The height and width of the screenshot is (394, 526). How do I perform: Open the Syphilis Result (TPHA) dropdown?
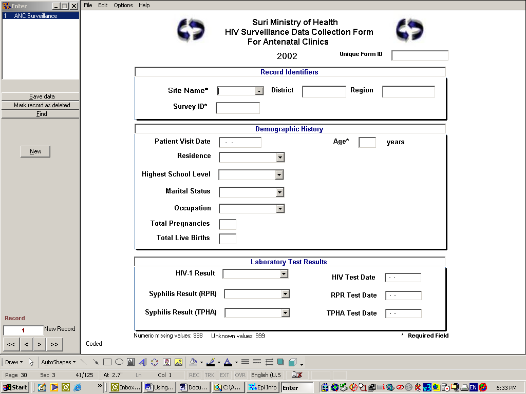pyautogui.click(x=286, y=313)
